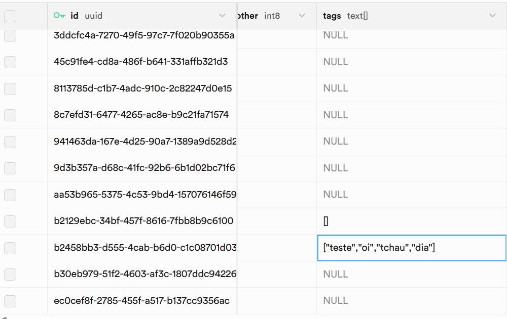Click the id cell 8c7efd31-6477-4265
Screen dimensions: 507x319
coord(141,115)
